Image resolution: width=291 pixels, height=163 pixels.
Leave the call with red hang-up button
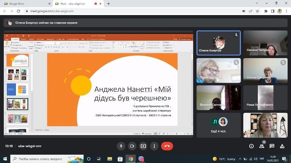point(167,146)
